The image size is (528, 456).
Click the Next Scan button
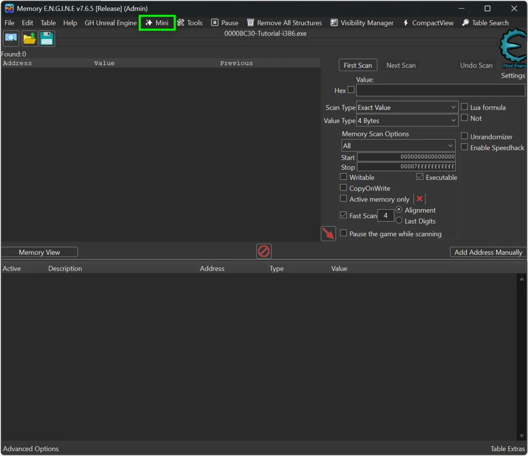pyautogui.click(x=401, y=65)
